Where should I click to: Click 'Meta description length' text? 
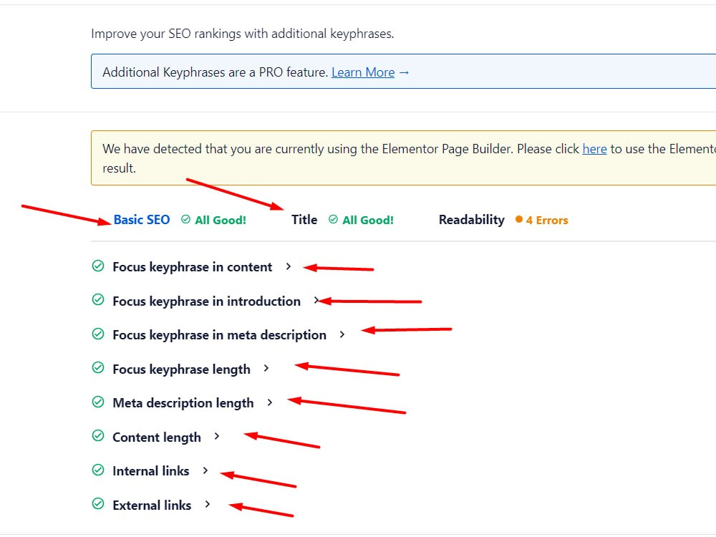183,403
